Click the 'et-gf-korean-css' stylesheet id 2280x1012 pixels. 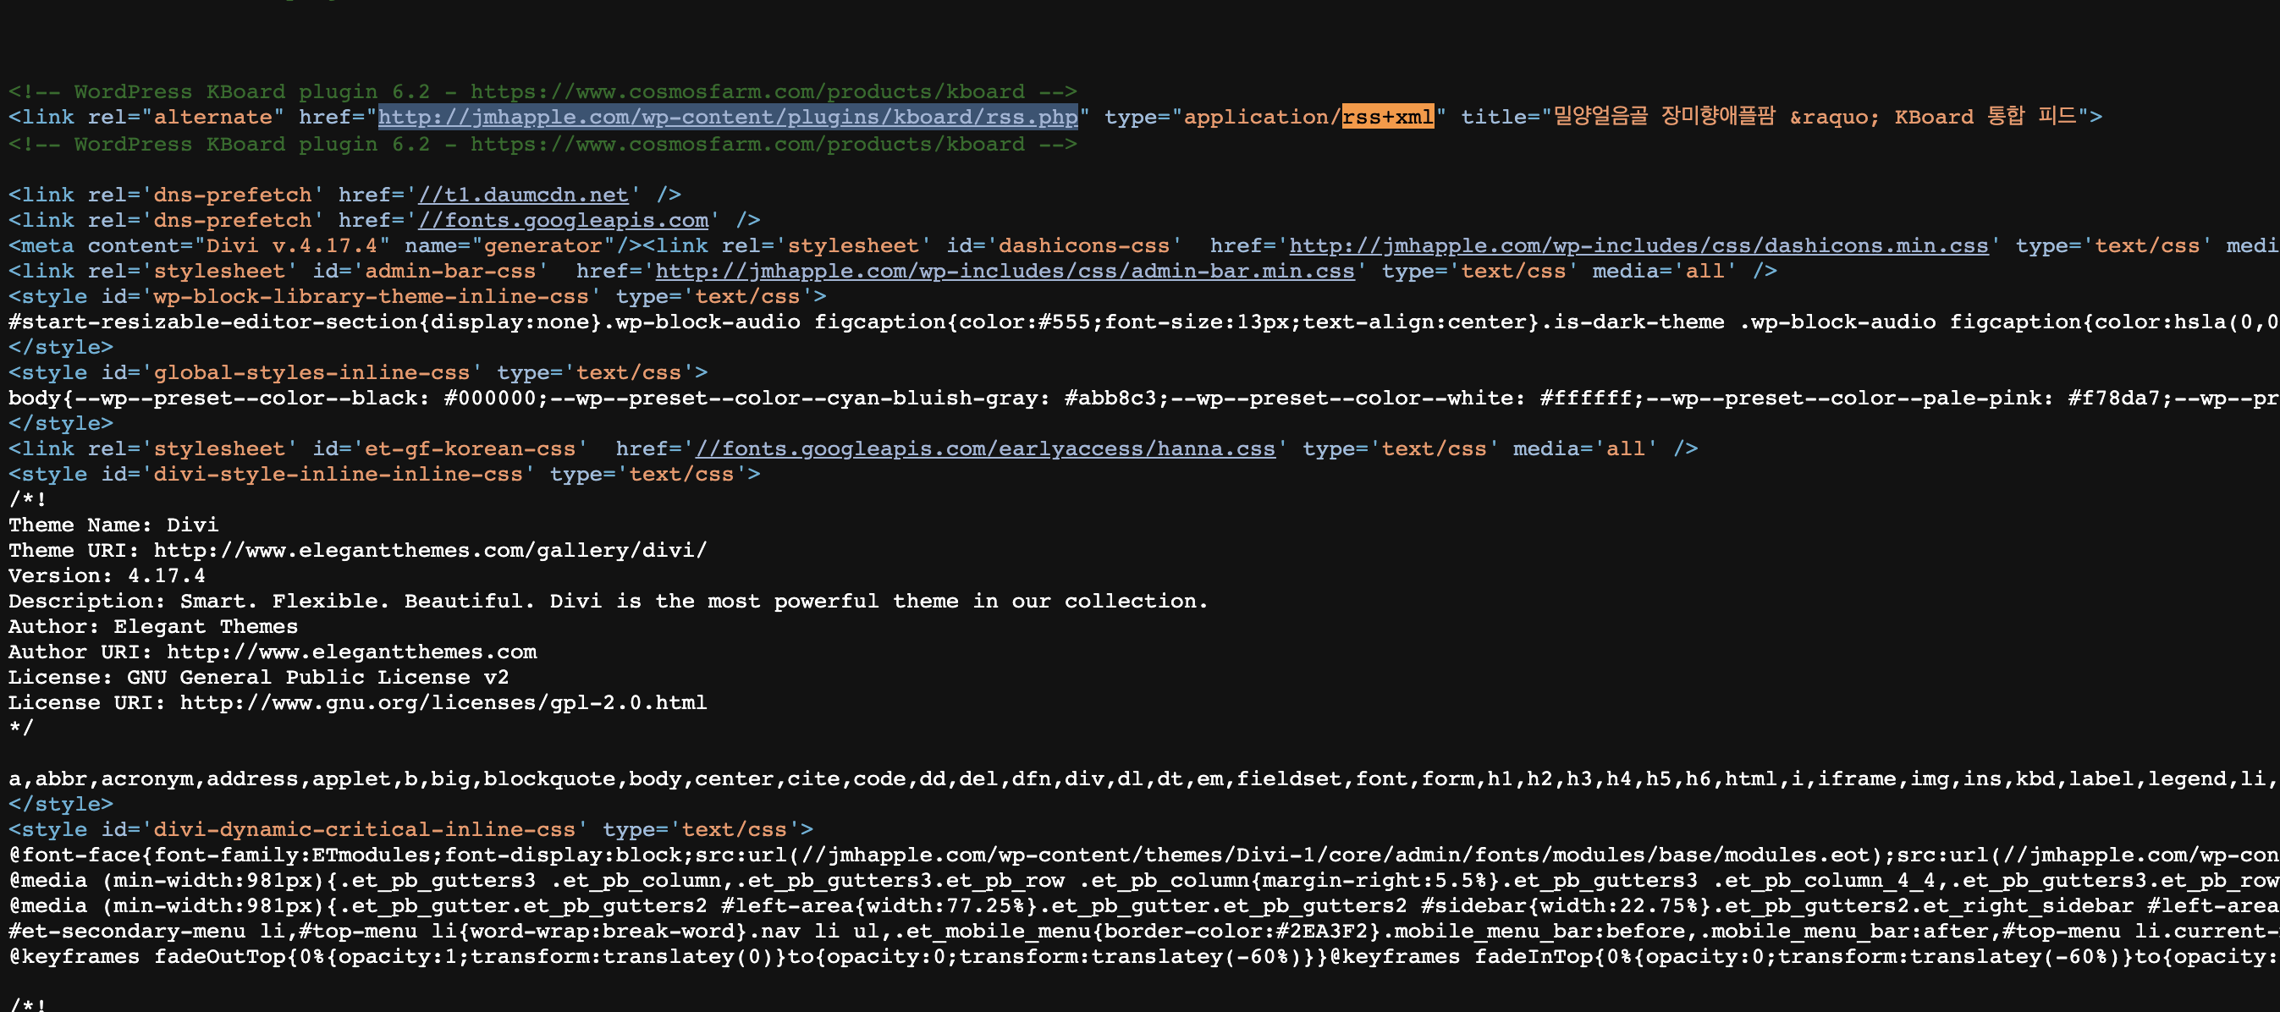[469, 449]
